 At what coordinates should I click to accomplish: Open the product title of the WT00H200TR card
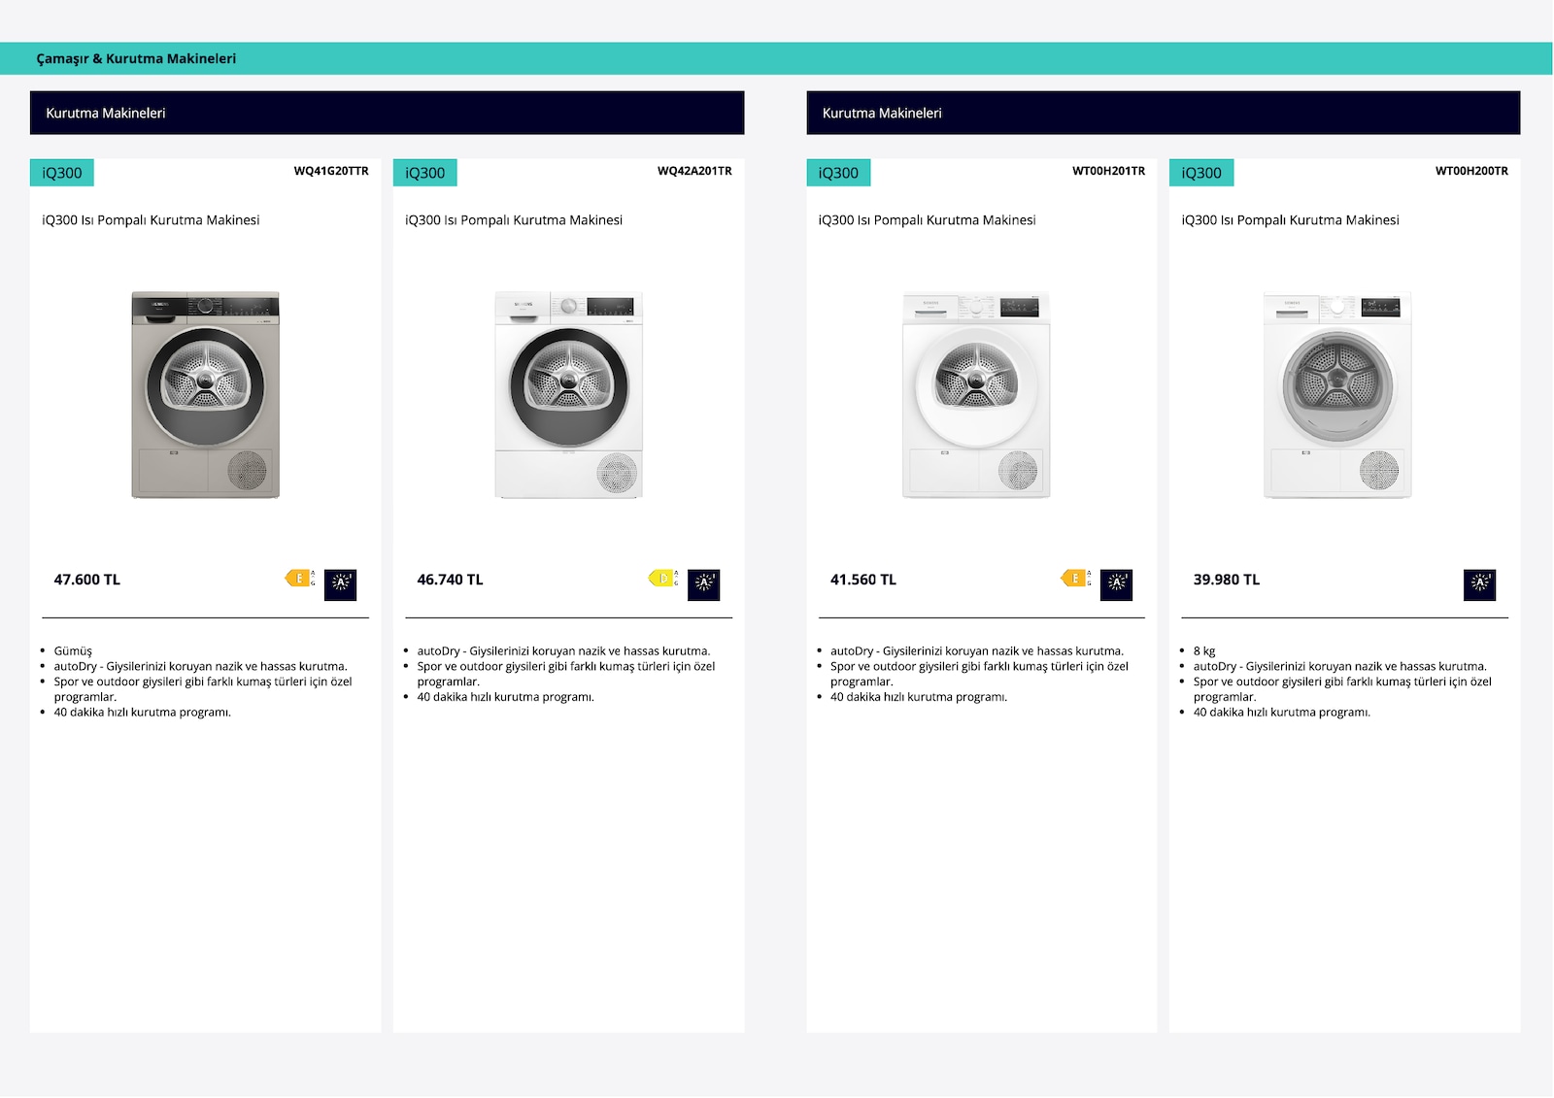click(1291, 220)
